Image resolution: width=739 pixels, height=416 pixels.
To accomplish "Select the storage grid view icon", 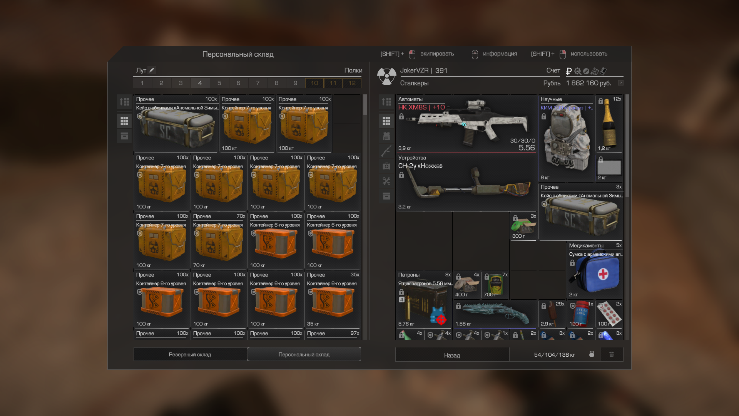I will [x=124, y=121].
